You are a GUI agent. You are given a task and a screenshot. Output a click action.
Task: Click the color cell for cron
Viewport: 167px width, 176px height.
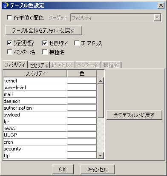(x=82, y=142)
